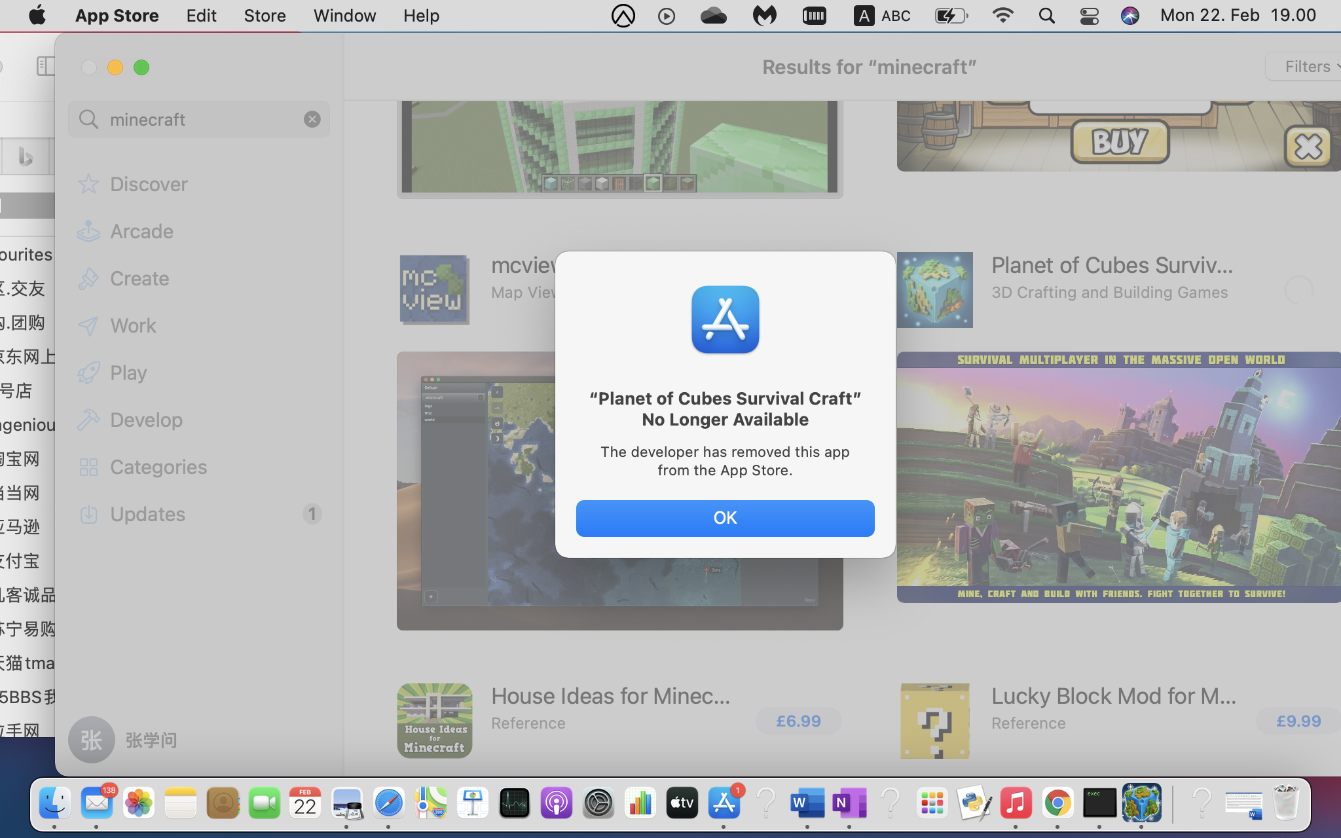Viewport: 1341px width, 838px height.
Task: Open Microsoft Word from the Dock
Action: pyautogui.click(x=807, y=803)
